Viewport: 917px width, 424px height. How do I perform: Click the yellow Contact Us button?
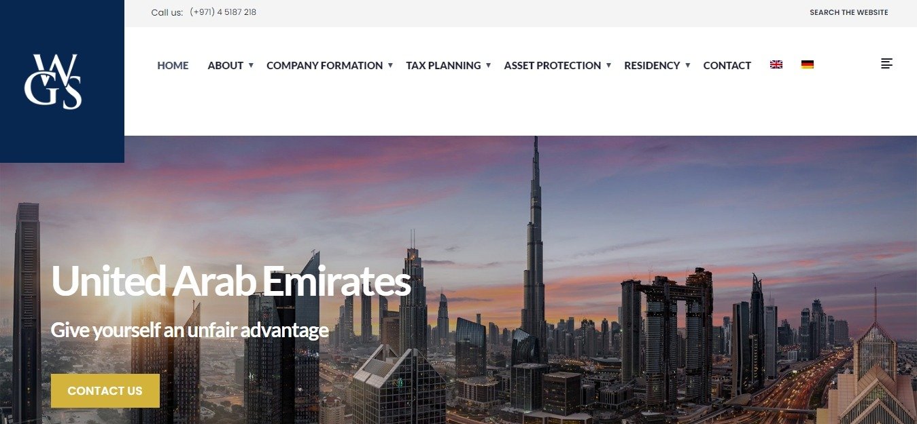pos(105,391)
